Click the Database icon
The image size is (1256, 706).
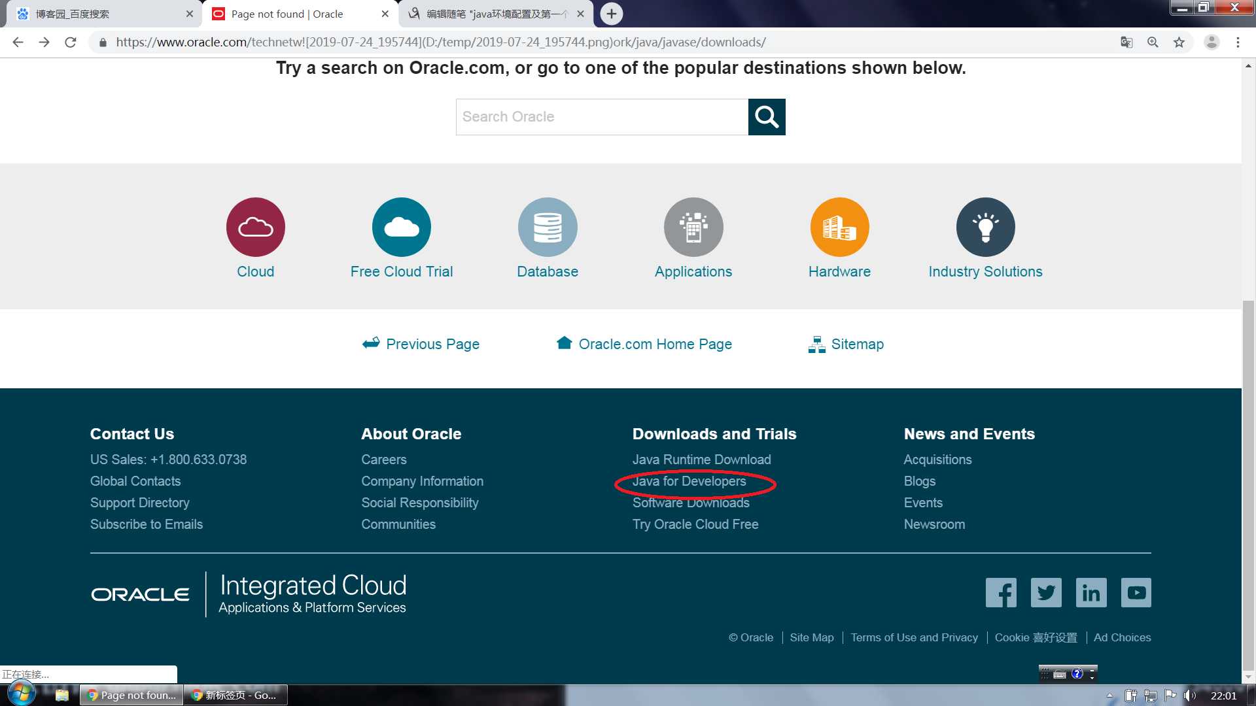tap(548, 227)
